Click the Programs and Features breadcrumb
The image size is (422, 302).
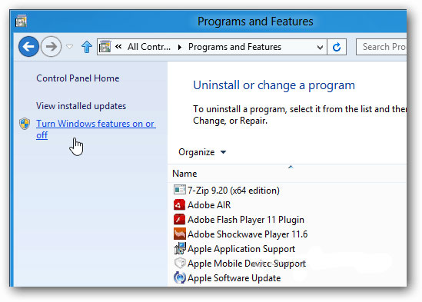pos(234,47)
